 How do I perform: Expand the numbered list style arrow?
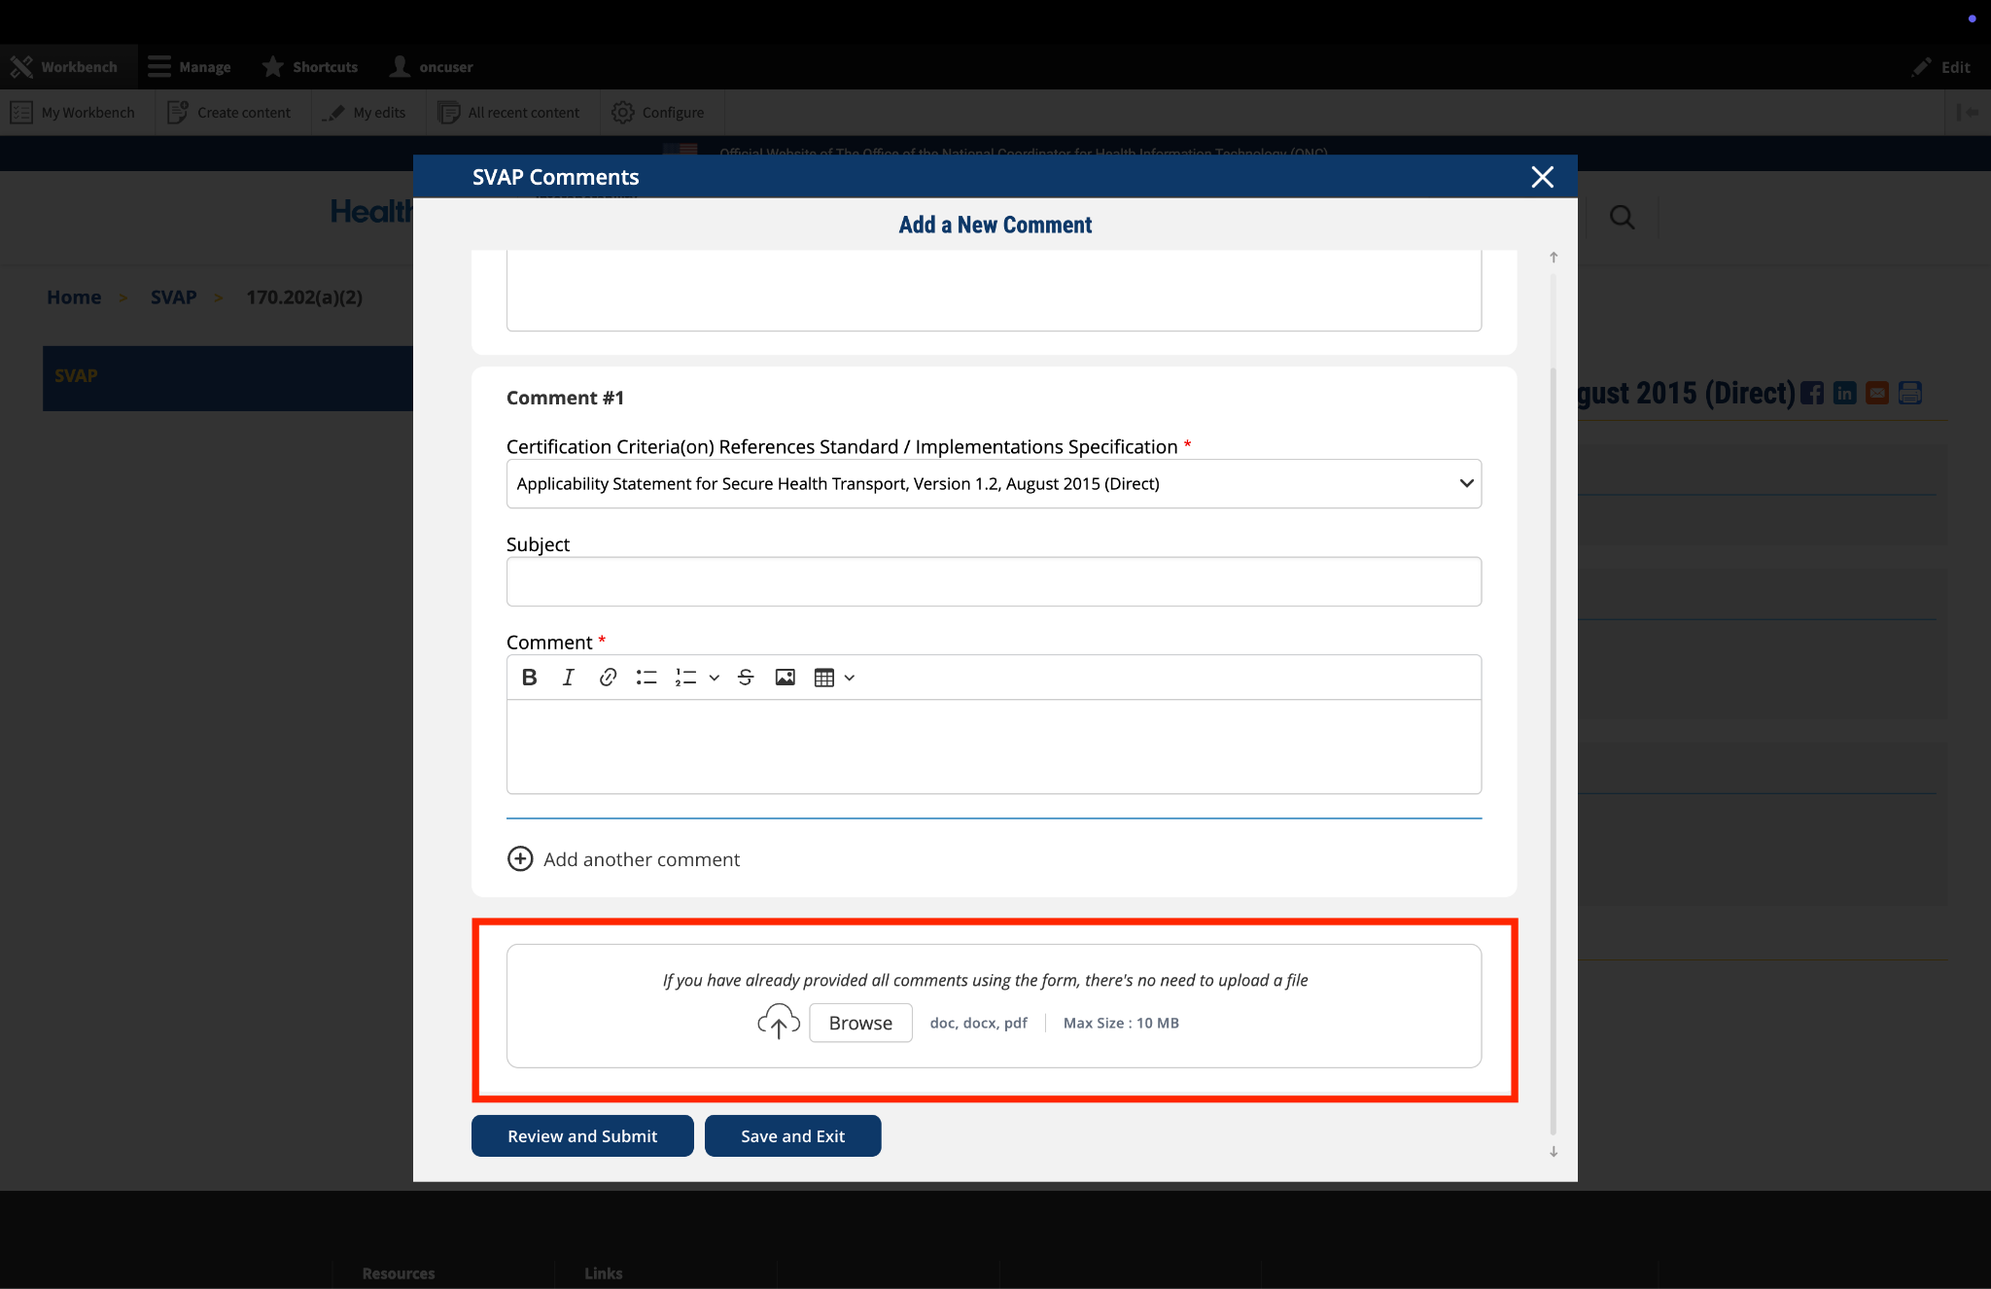[715, 678]
